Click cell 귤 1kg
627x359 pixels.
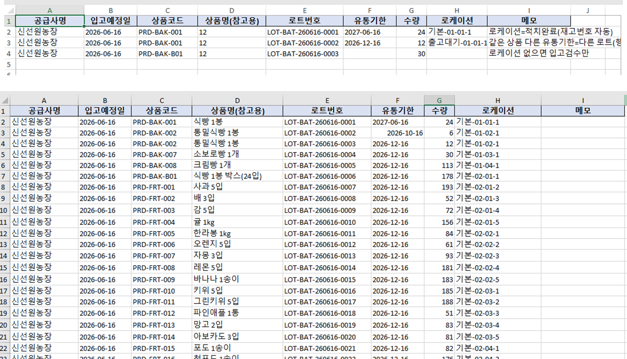point(237,222)
